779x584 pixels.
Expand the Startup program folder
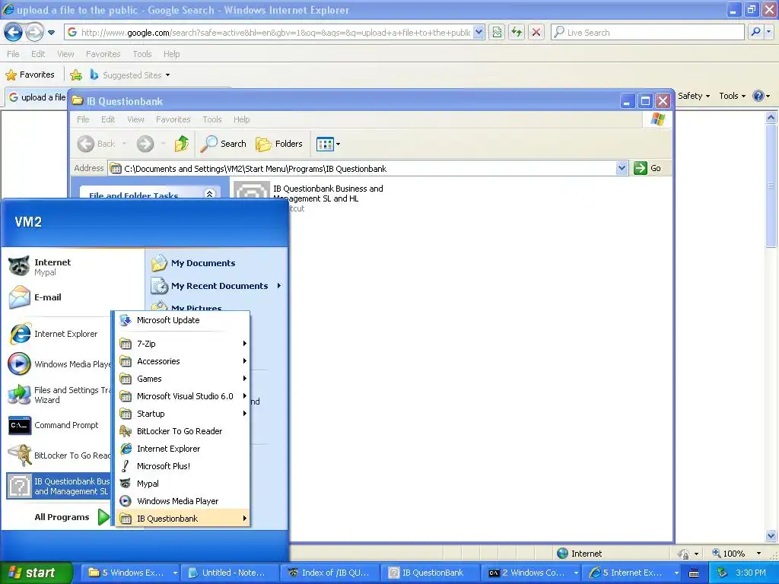coord(183,414)
